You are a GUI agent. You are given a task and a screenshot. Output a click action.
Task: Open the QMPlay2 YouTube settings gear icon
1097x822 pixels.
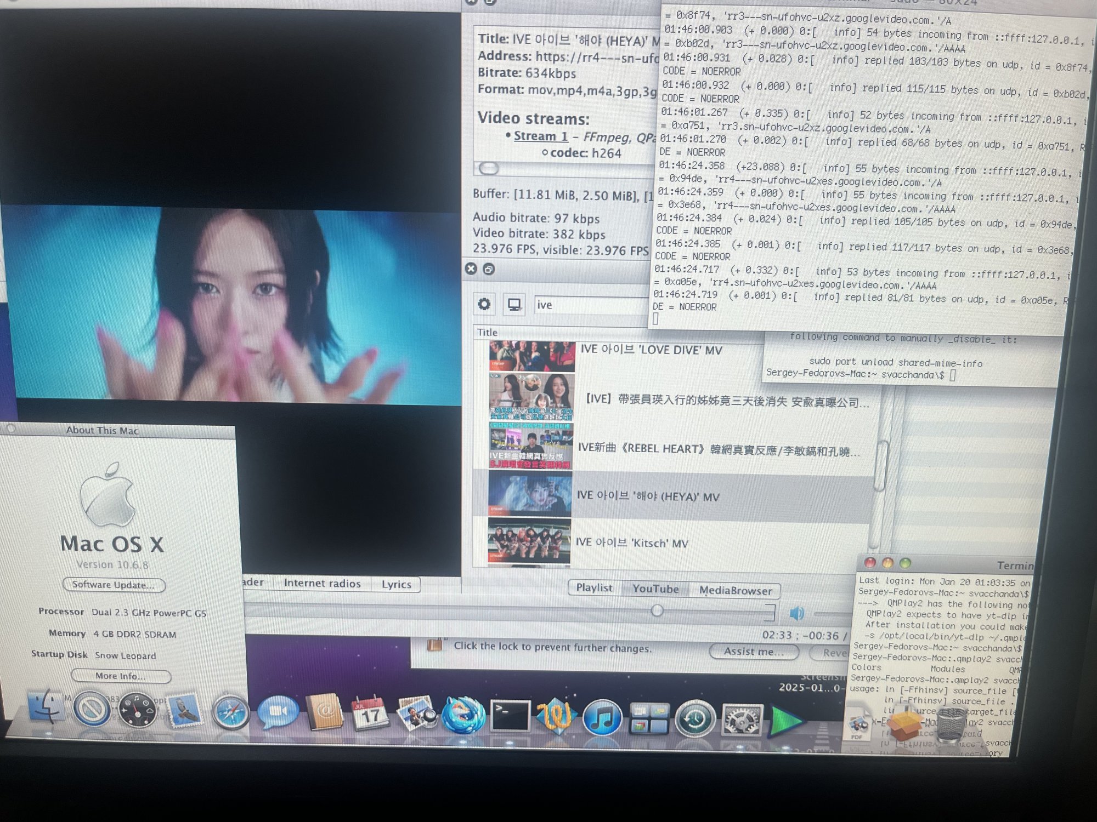pyautogui.click(x=484, y=304)
